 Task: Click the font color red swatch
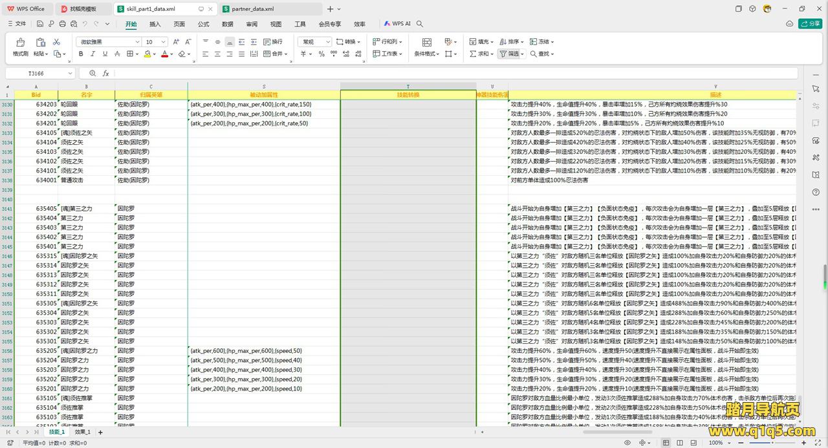point(164,54)
